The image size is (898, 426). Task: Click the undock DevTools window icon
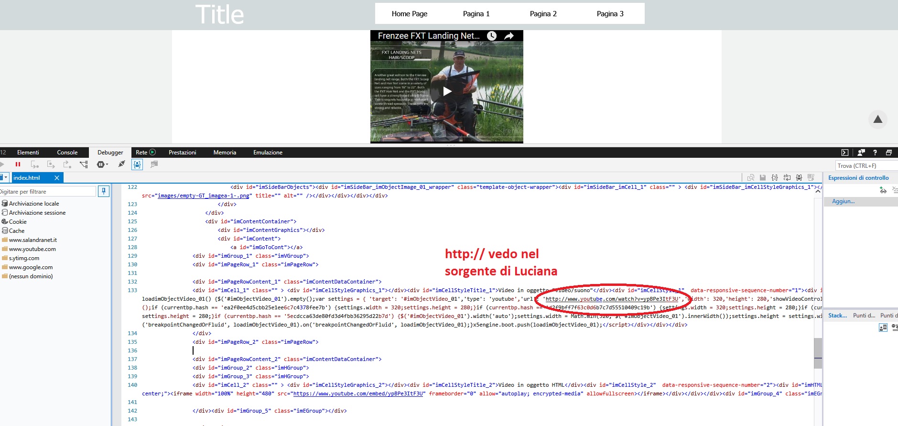point(889,153)
